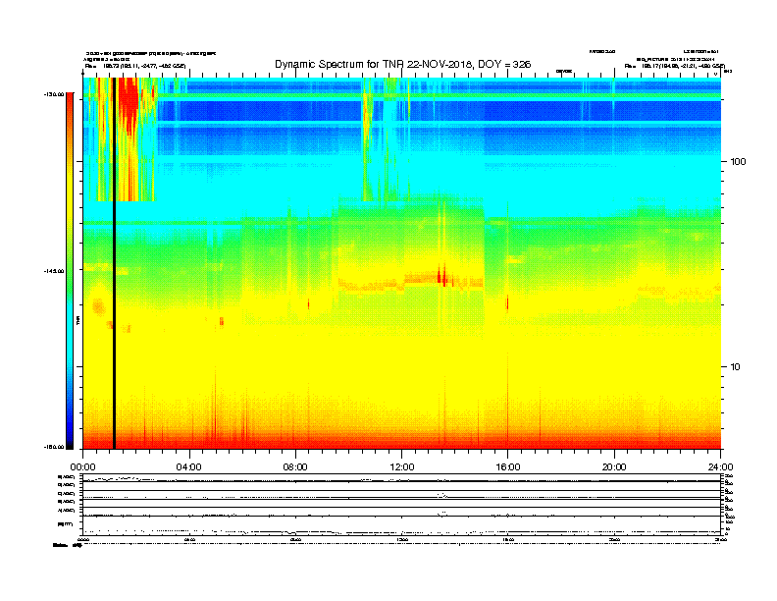
Task: Click the red burst near 08:30 in the spectrum
Action: coord(308,303)
